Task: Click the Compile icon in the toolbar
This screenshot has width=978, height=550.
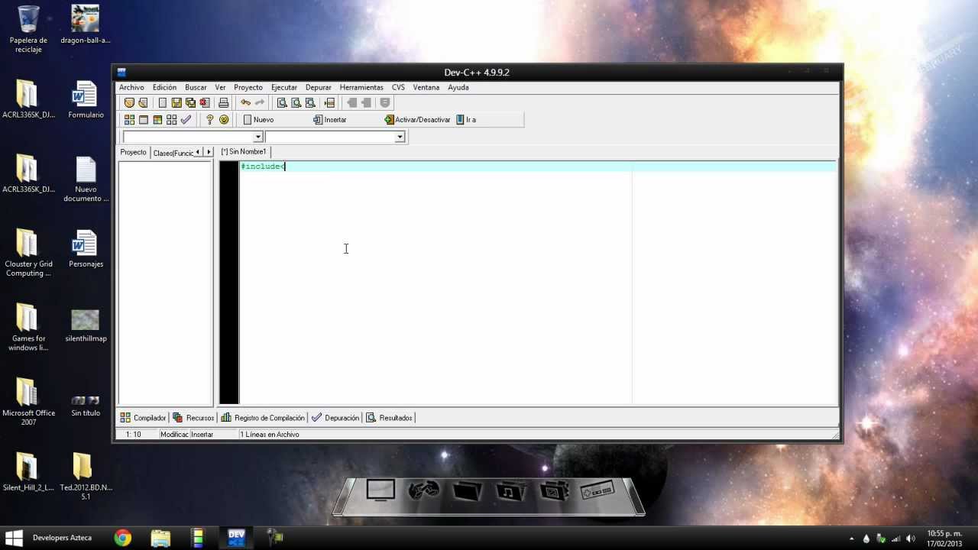Action: (129, 120)
